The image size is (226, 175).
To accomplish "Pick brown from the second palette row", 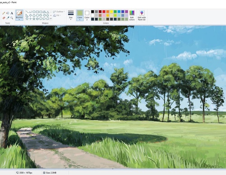I will (x=100, y=15).
